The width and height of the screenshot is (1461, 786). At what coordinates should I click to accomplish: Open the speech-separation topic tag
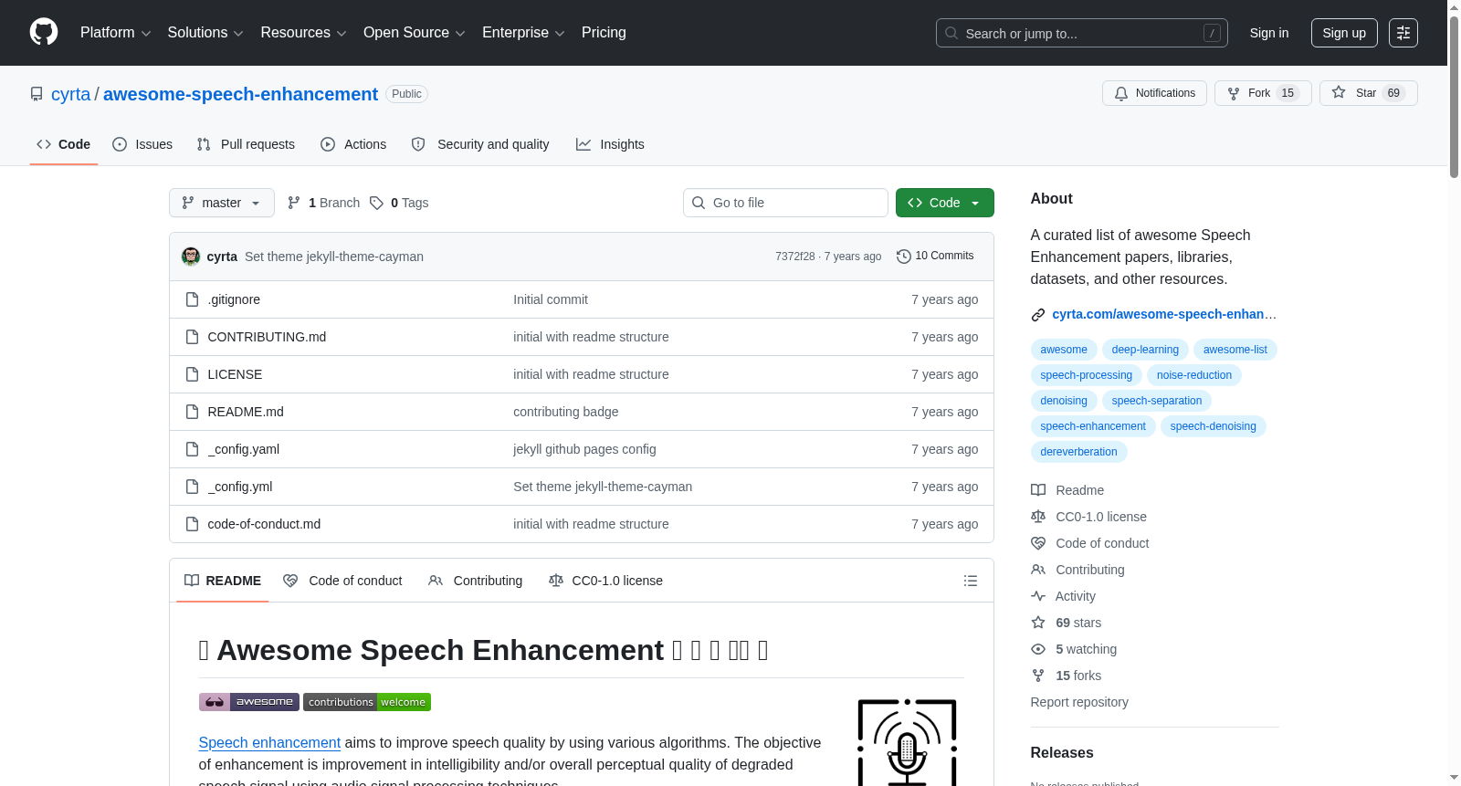1157,401
